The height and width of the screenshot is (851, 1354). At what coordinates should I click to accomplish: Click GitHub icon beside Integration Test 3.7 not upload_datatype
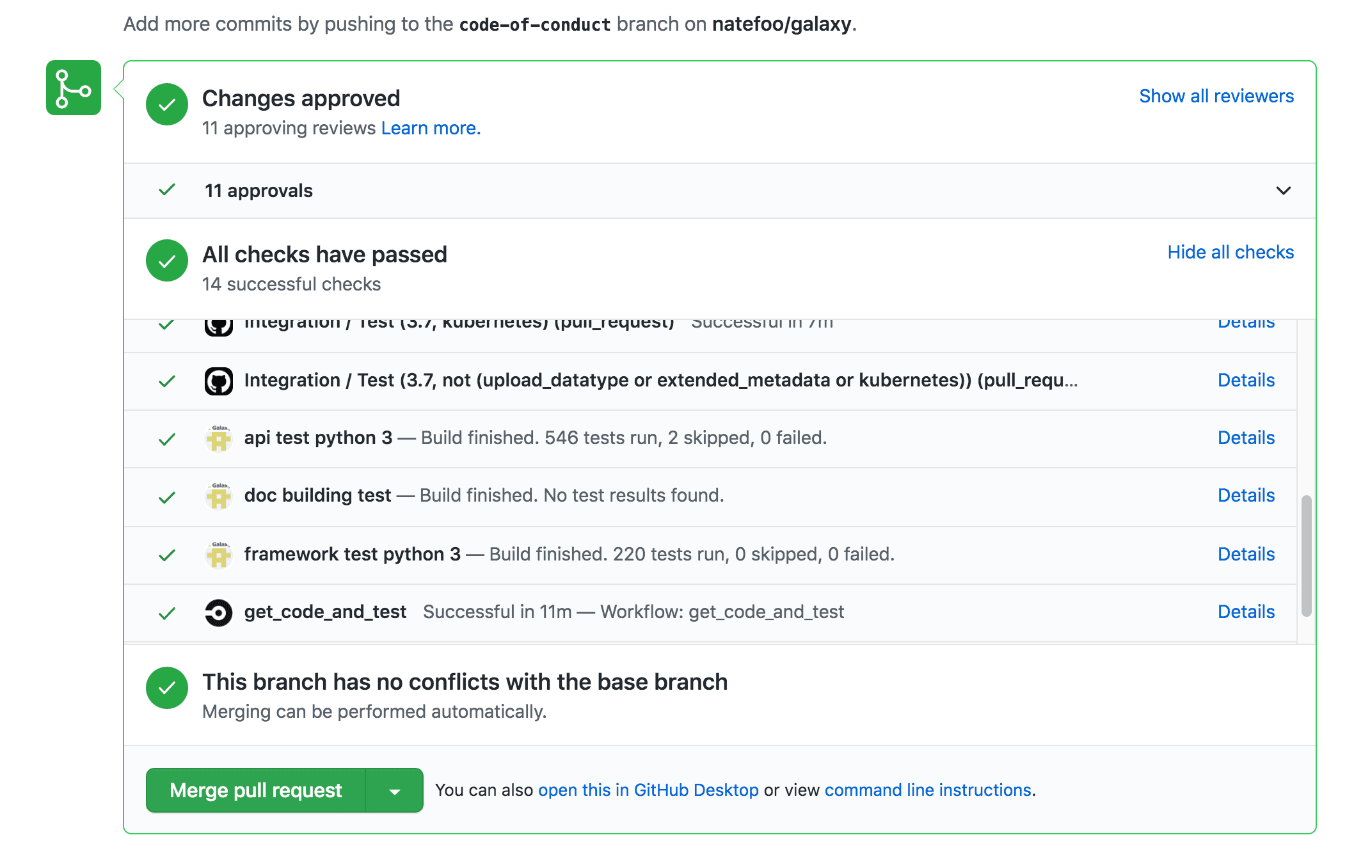219,381
